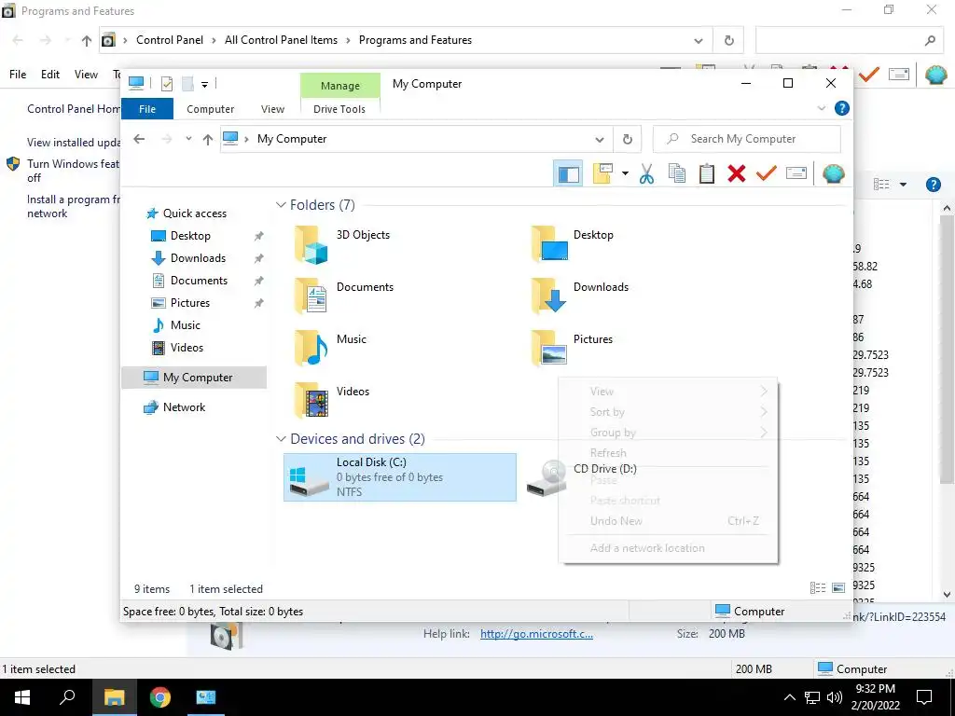Open Customize Quick Access Toolbar dropdown arrow
The width and height of the screenshot is (955, 716).
pos(204,85)
